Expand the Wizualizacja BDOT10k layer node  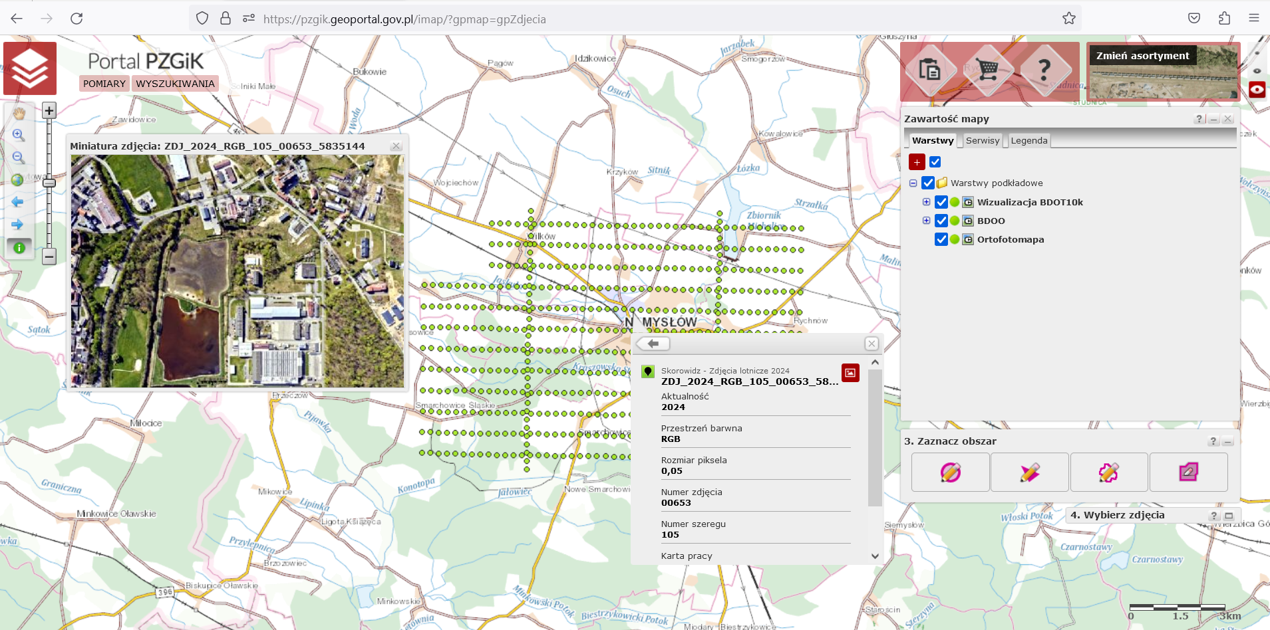tap(926, 201)
